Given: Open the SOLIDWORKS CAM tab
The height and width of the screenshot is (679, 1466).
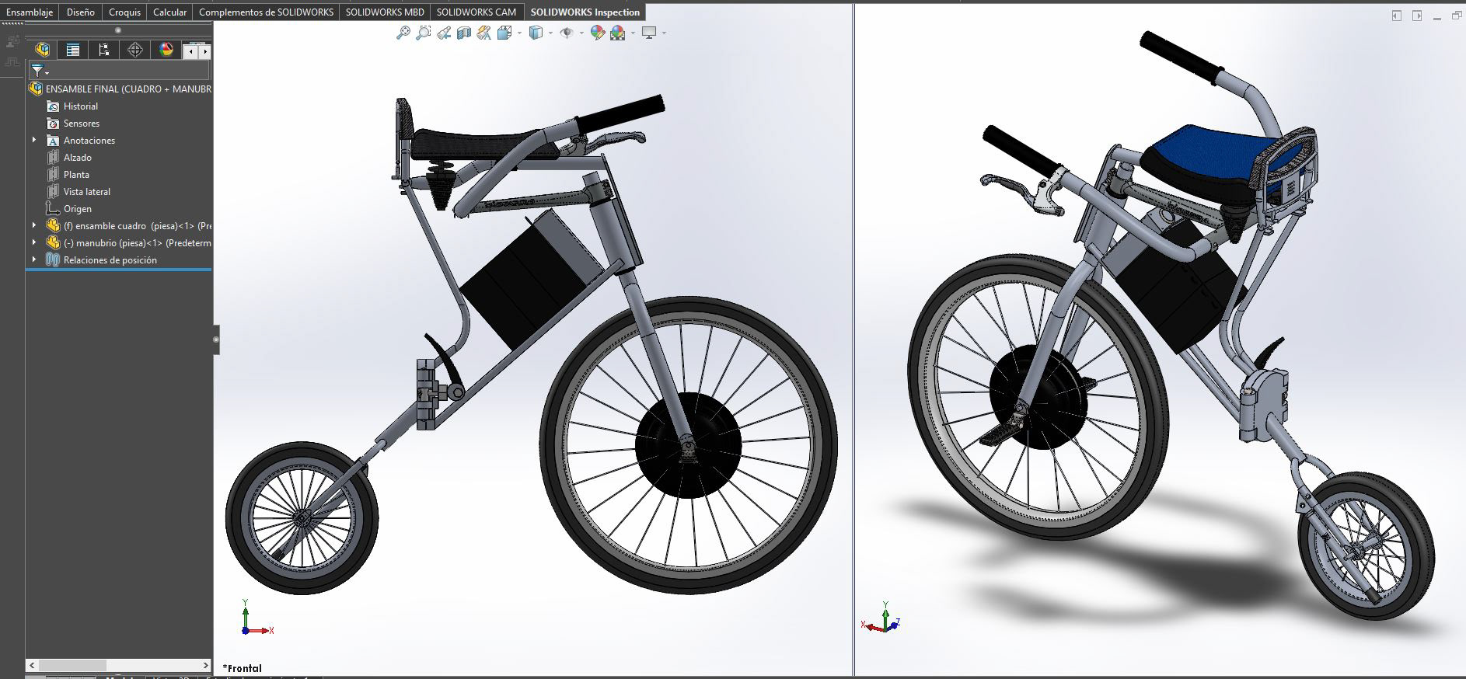Looking at the screenshot, I should click(477, 12).
